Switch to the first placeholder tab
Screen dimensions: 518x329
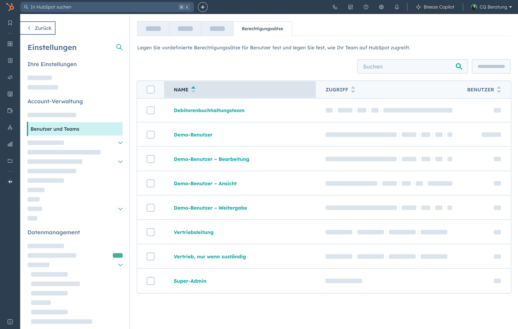(153, 29)
